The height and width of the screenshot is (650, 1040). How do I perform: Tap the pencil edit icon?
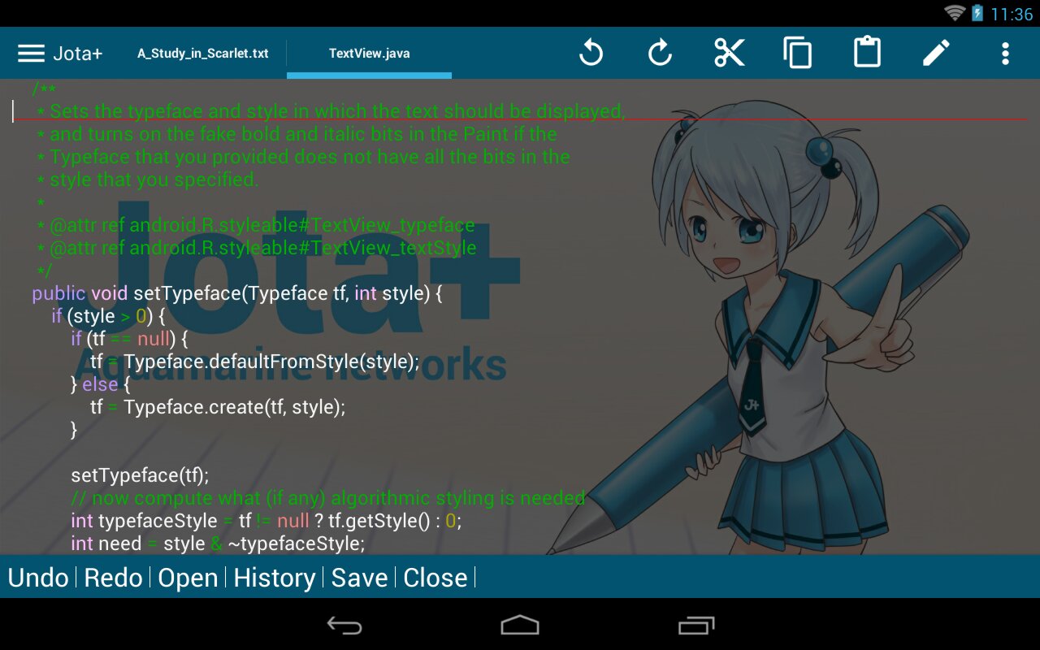(936, 54)
